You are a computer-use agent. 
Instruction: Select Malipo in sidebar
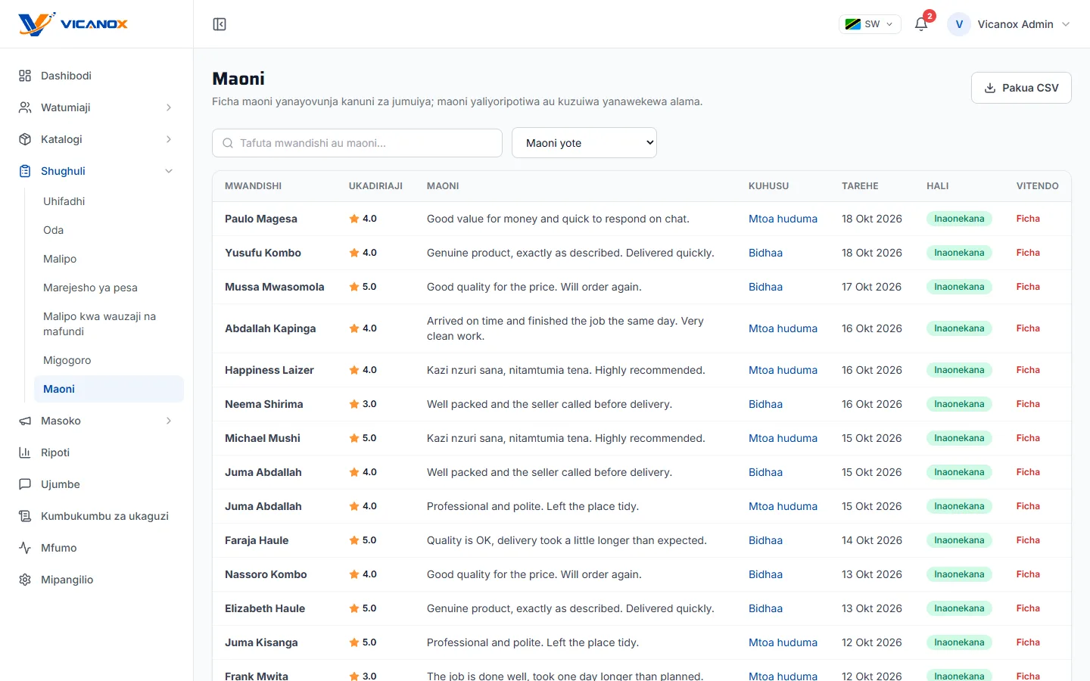coord(109,259)
